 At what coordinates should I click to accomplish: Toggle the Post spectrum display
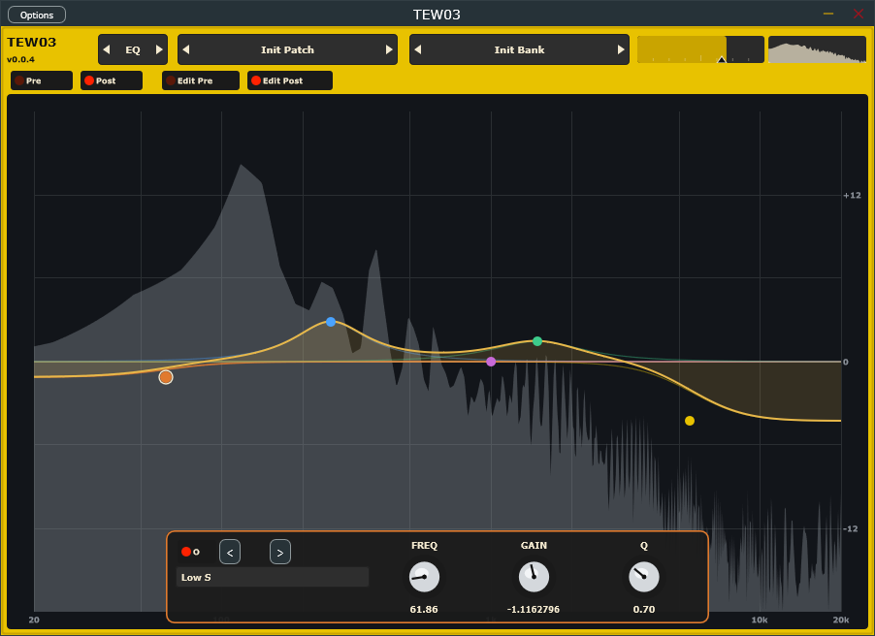111,80
